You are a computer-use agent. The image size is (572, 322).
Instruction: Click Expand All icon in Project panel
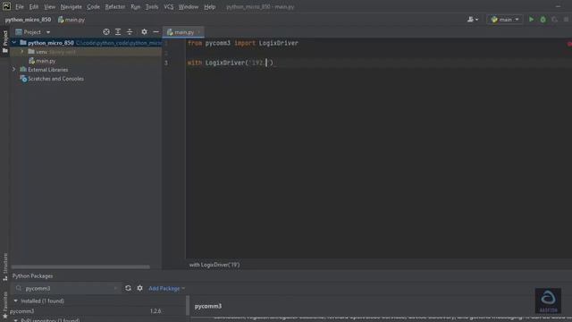pos(118,32)
